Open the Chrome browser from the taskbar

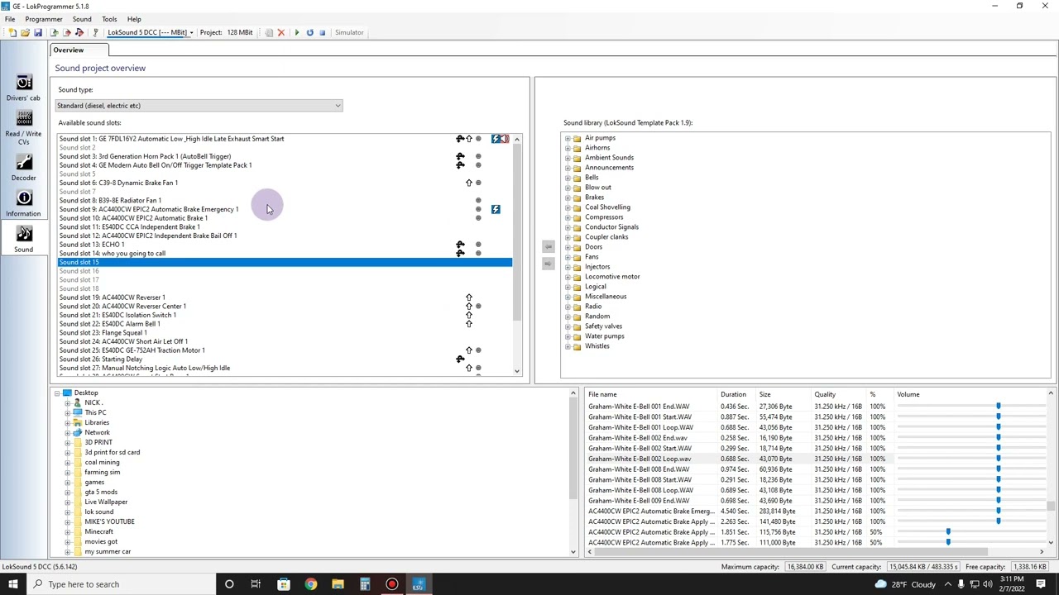[x=310, y=584]
